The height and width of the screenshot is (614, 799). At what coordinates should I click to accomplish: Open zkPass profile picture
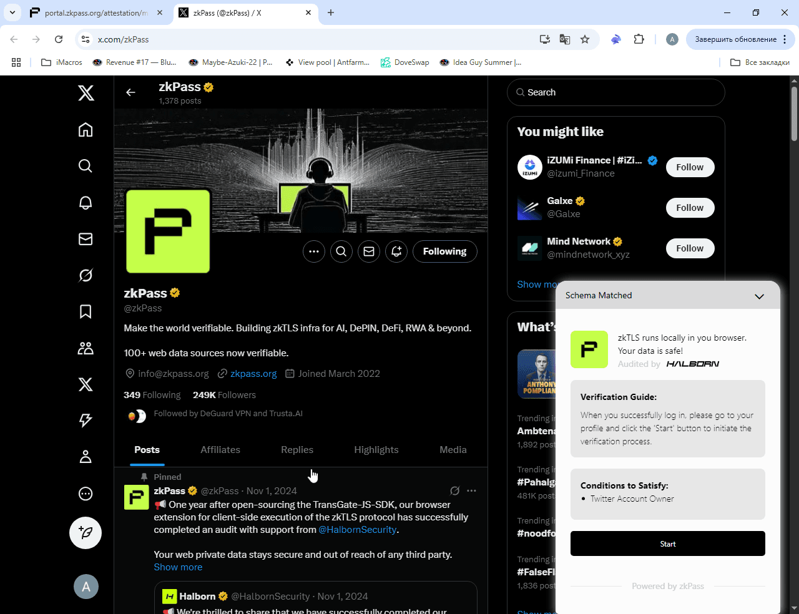click(168, 231)
